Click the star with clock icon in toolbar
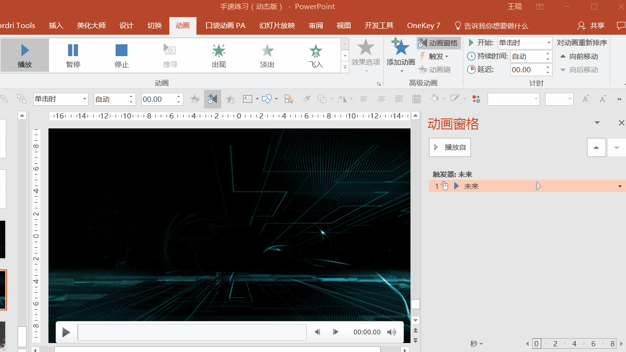 (x=230, y=99)
